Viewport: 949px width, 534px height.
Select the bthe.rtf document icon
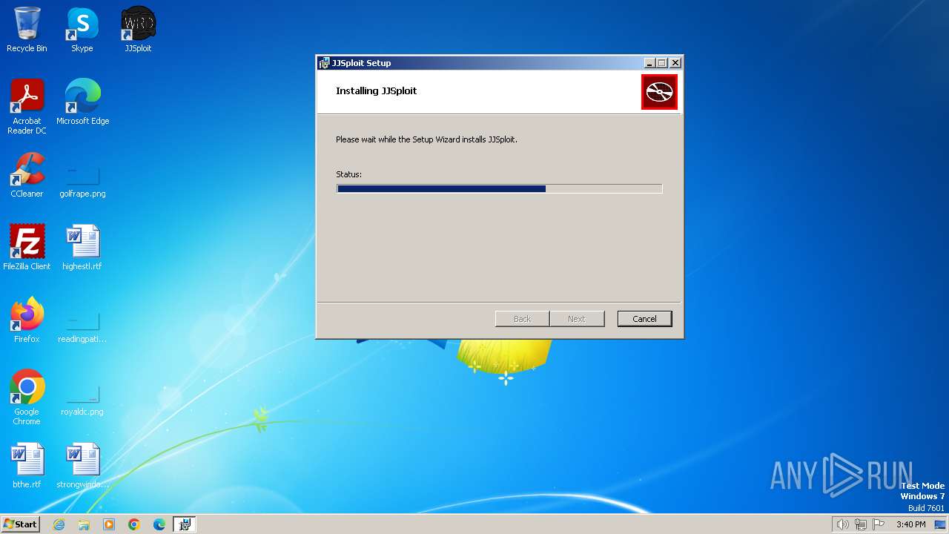(x=27, y=466)
